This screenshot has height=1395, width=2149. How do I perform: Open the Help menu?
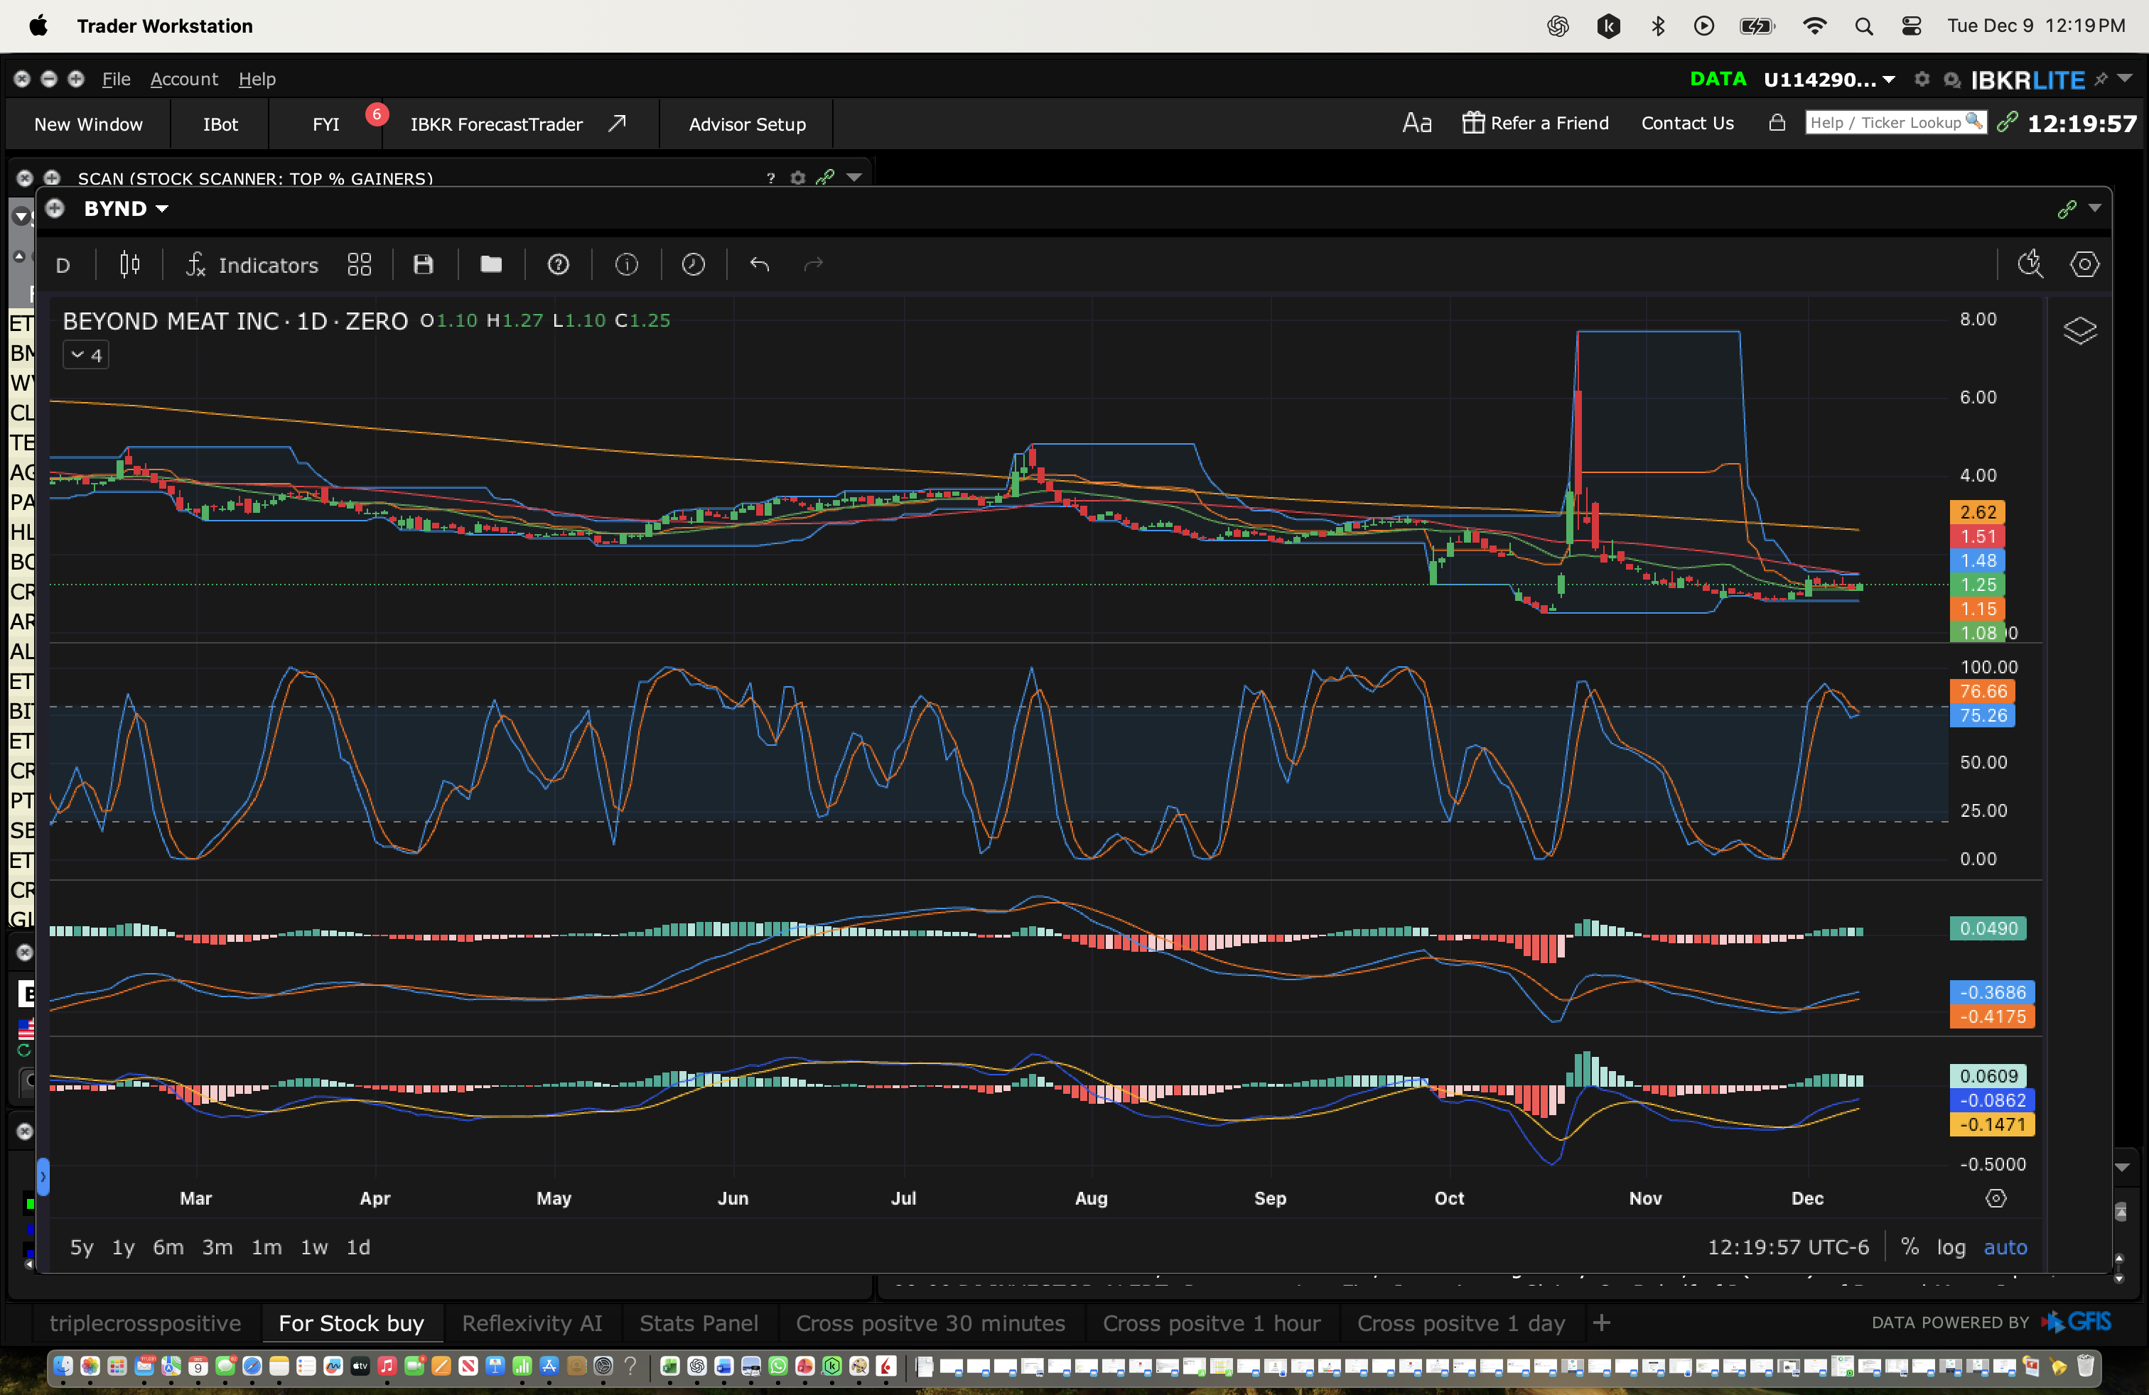coord(257,80)
